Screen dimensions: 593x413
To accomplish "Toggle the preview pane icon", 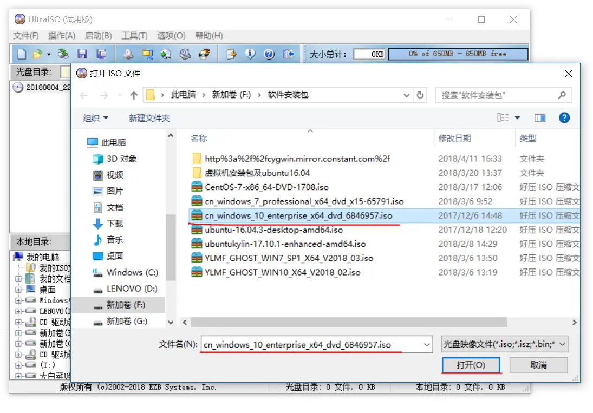I will click(x=540, y=118).
